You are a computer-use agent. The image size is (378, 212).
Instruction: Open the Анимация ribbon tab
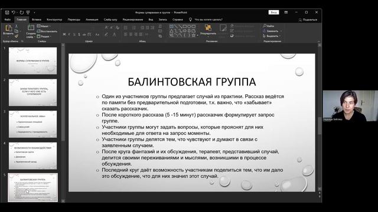click(92, 19)
